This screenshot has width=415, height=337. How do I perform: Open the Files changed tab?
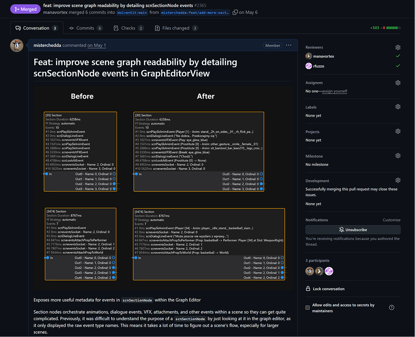[x=176, y=28]
